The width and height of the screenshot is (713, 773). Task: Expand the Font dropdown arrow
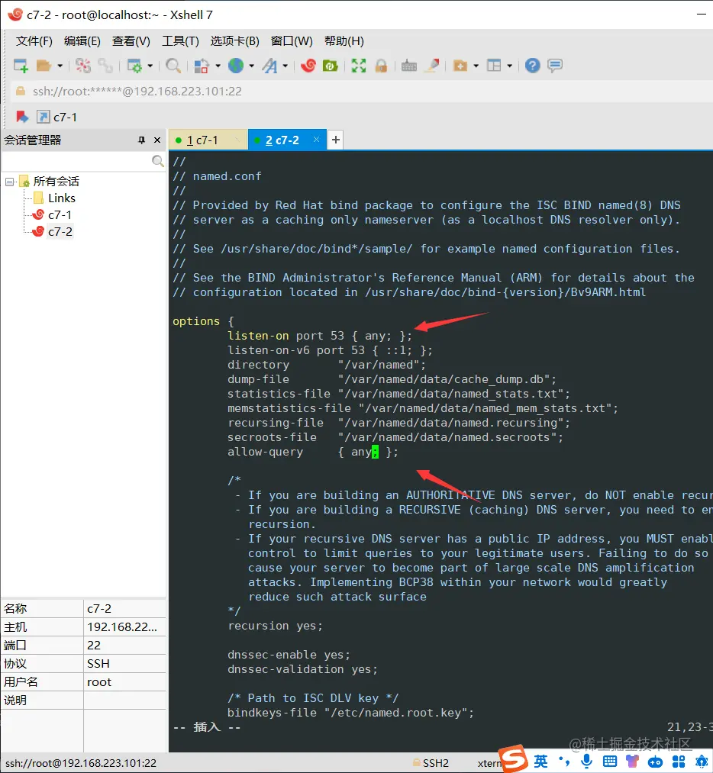(285, 66)
